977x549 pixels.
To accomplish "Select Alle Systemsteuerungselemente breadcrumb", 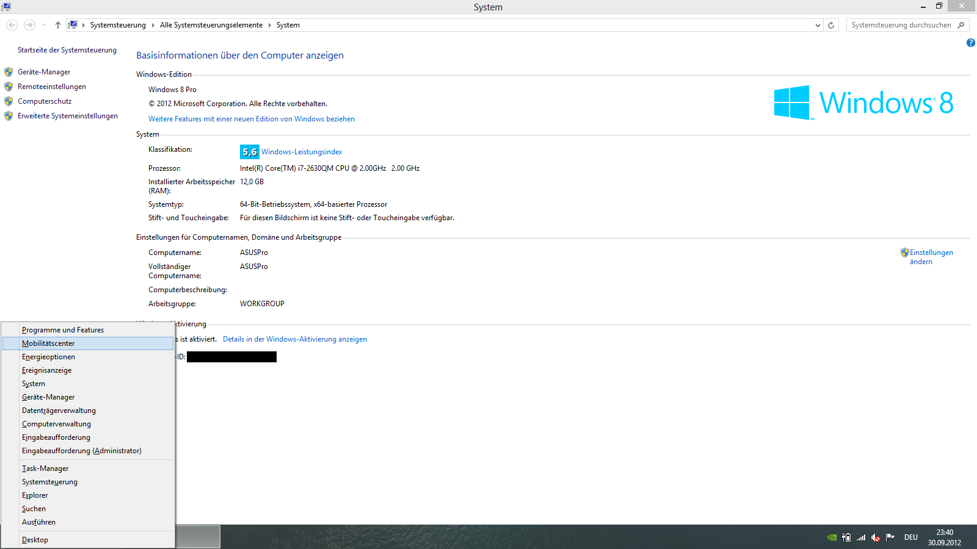I will pyautogui.click(x=211, y=25).
